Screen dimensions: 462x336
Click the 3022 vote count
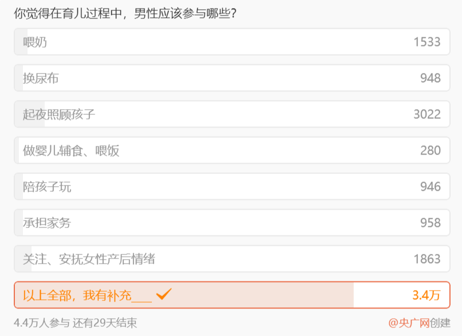(427, 114)
